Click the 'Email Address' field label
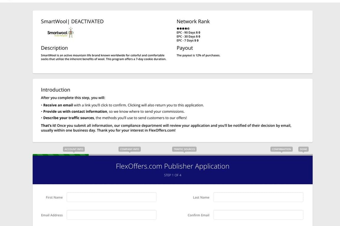This screenshot has height=226, width=340. [x=52, y=215]
